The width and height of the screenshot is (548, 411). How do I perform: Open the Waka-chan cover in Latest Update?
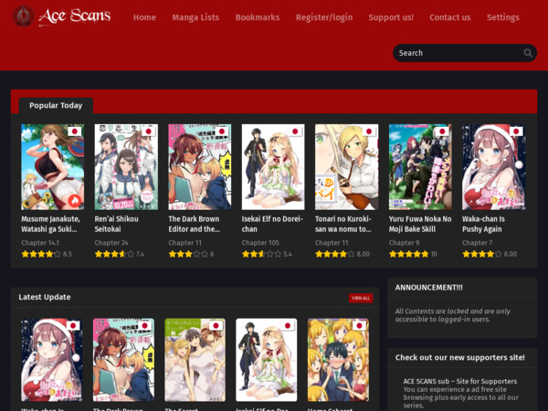pyautogui.click(x=52, y=360)
